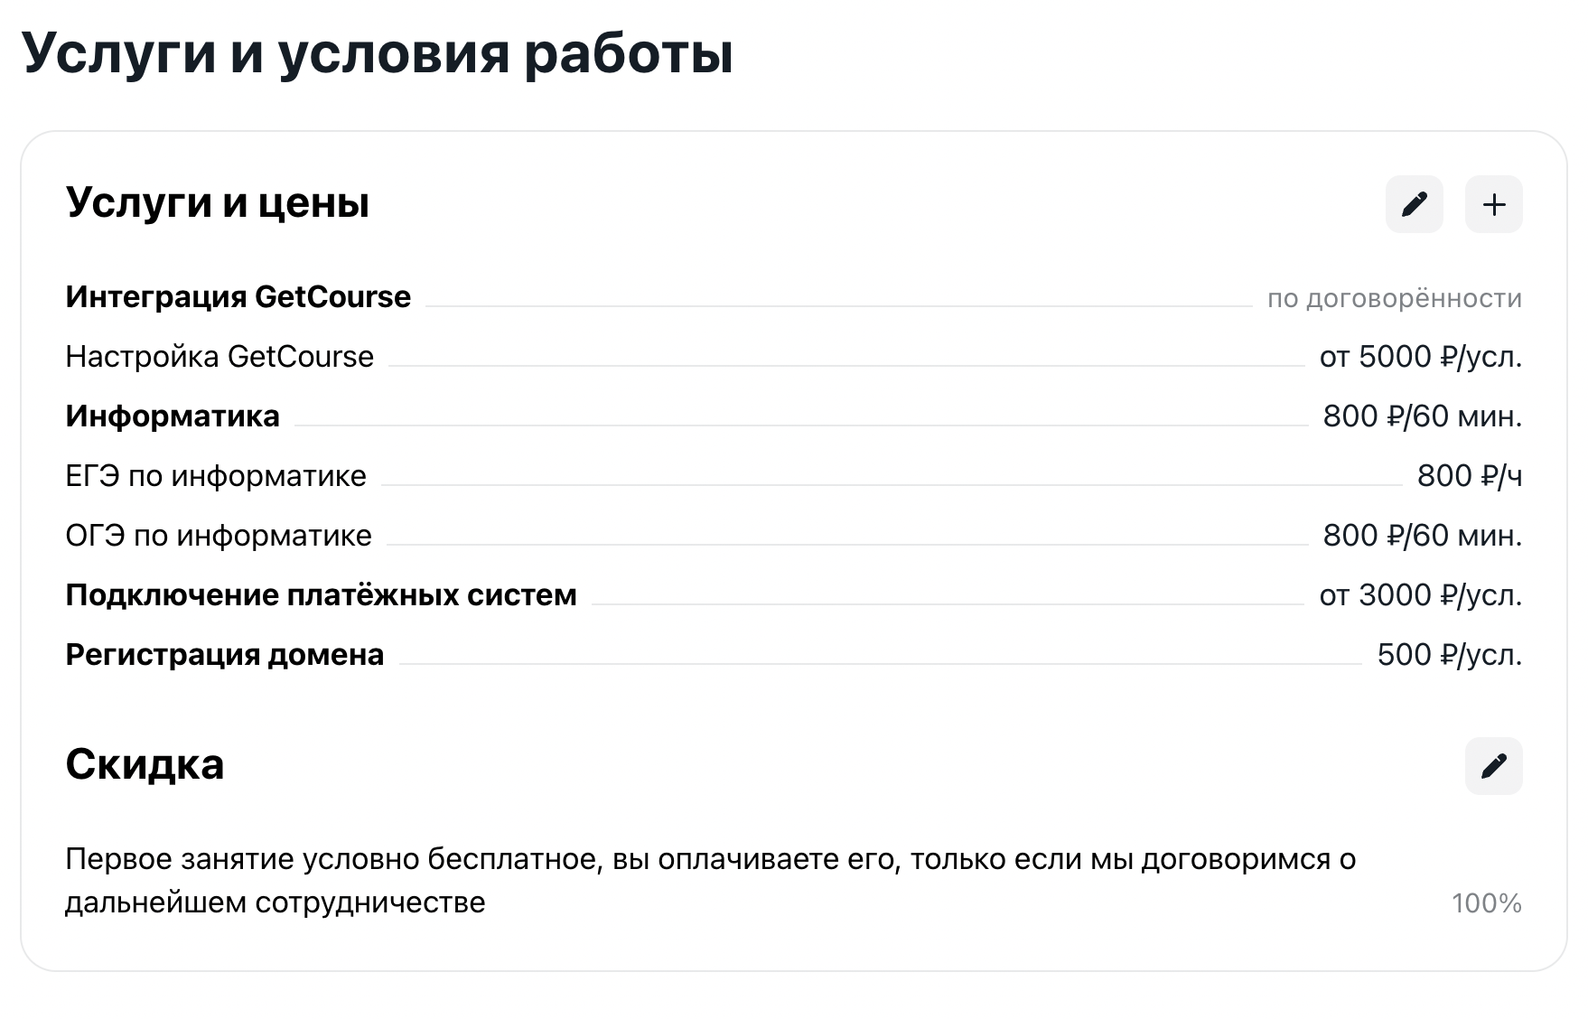Click the pencil icon next to Скидка
Viewport: 1588px width, 1019px height.
(x=1493, y=766)
